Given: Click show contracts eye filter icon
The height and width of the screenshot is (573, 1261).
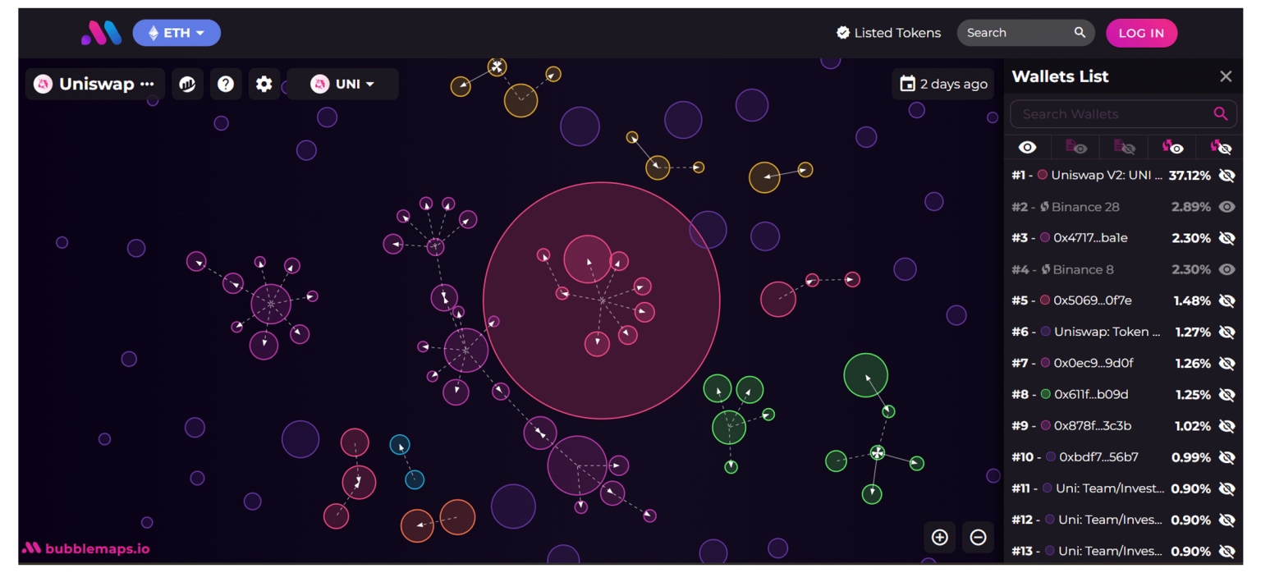Looking at the screenshot, I should 1076,148.
